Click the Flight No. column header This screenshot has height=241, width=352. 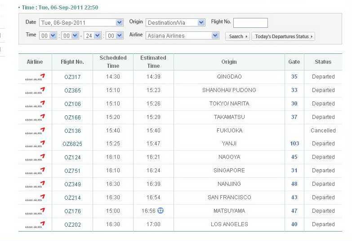pyautogui.click(x=72, y=61)
